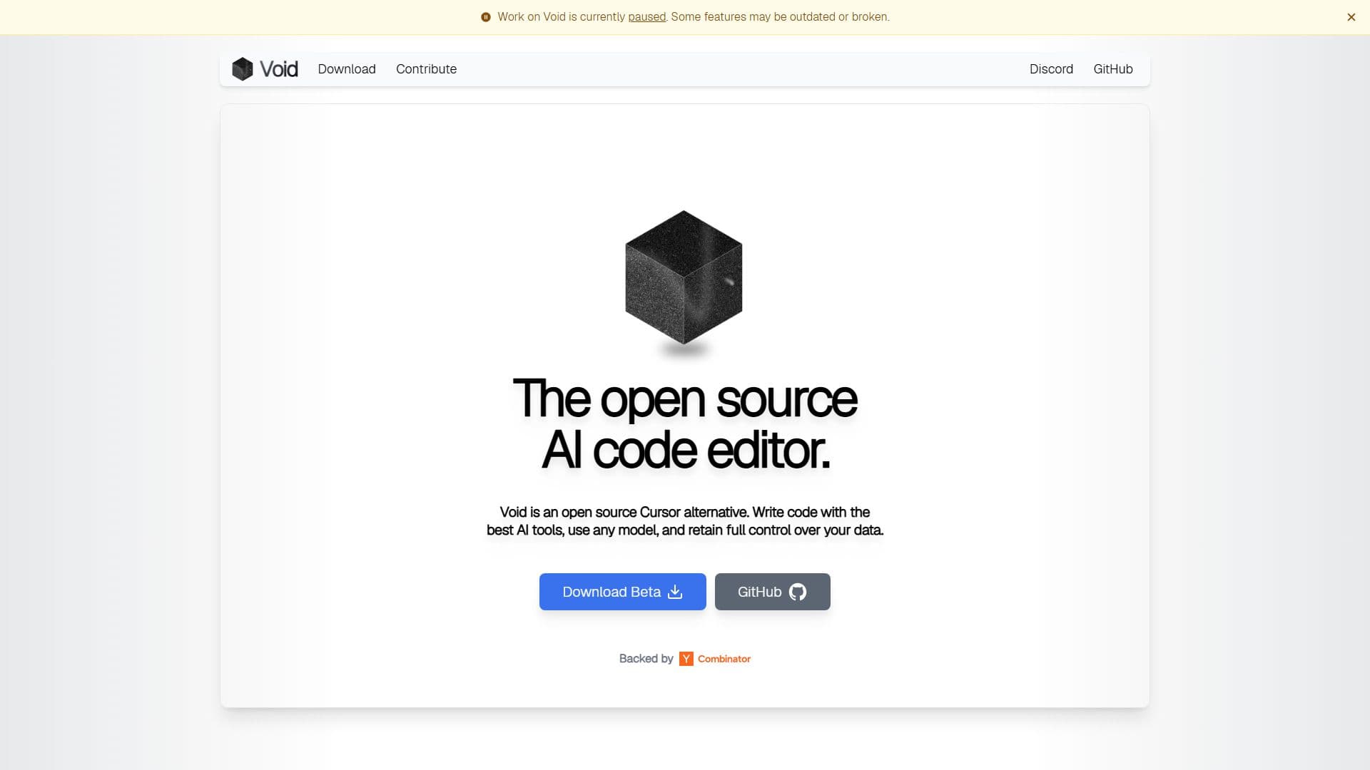Click the Download Beta button
This screenshot has width=1370, height=770.
coord(622,592)
